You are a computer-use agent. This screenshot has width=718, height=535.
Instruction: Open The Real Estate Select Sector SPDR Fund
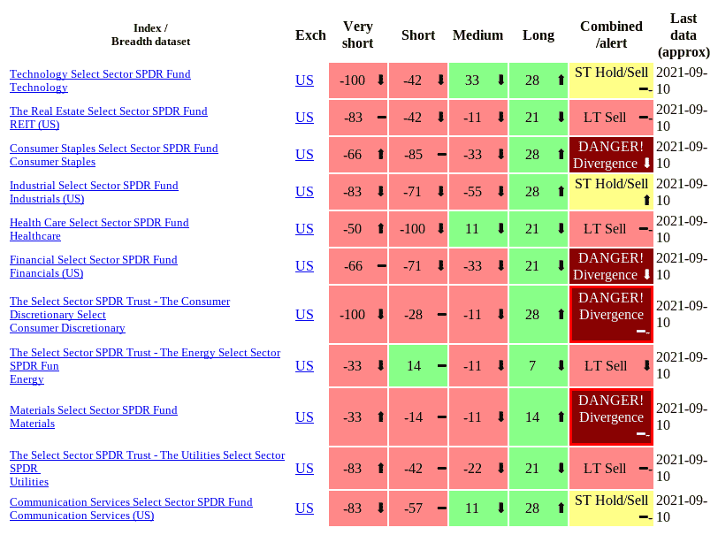point(109,111)
